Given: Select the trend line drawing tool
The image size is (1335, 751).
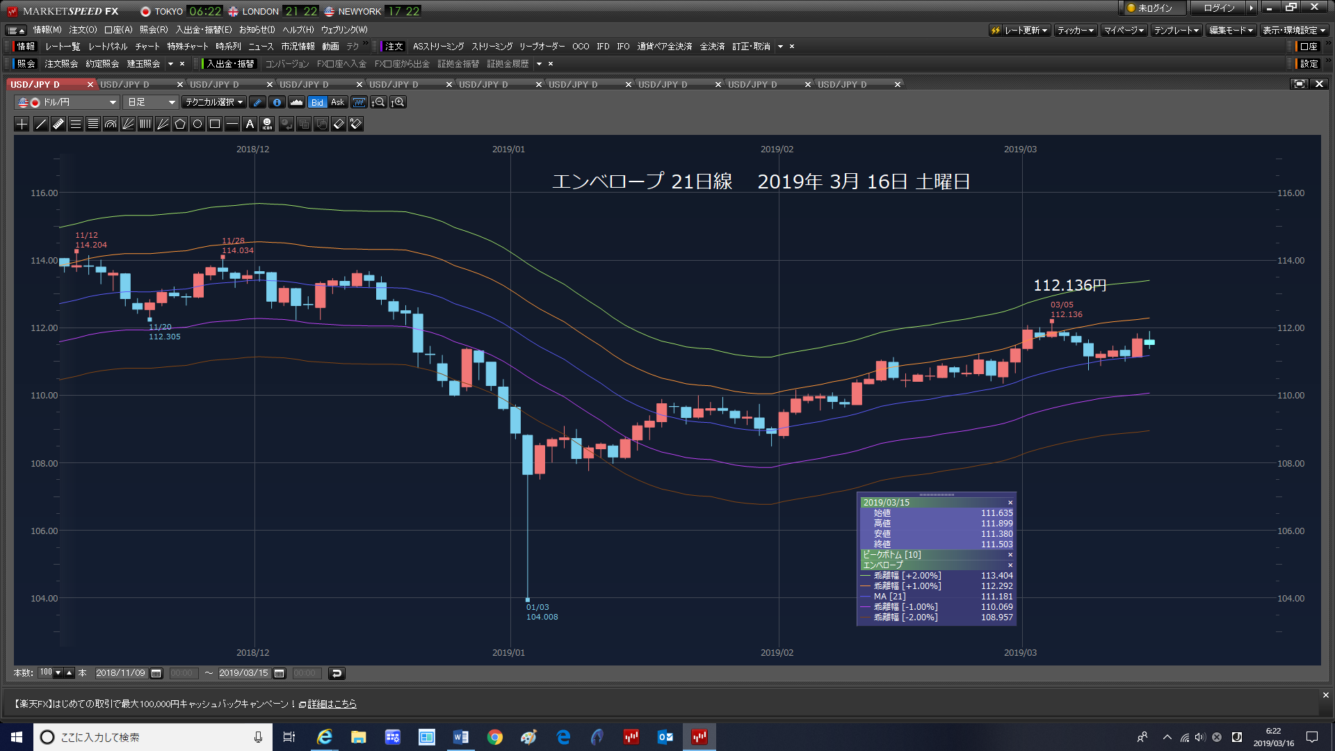Looking at the screenshot, I should coord(41,124).
